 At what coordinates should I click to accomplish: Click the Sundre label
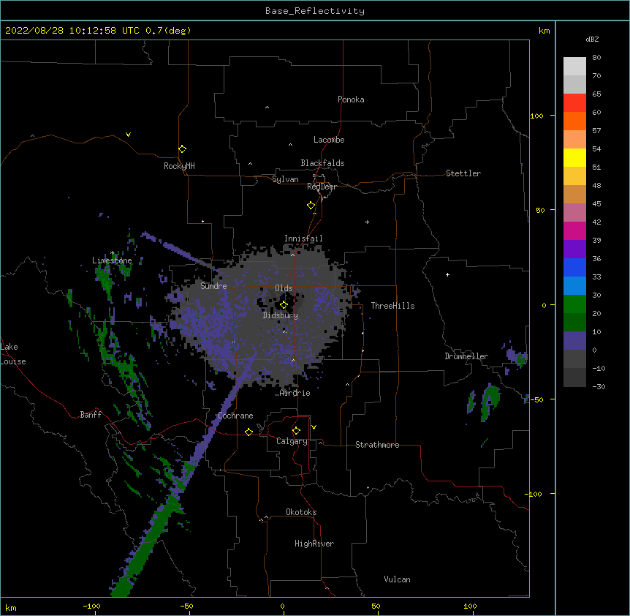tap(213, 286)
